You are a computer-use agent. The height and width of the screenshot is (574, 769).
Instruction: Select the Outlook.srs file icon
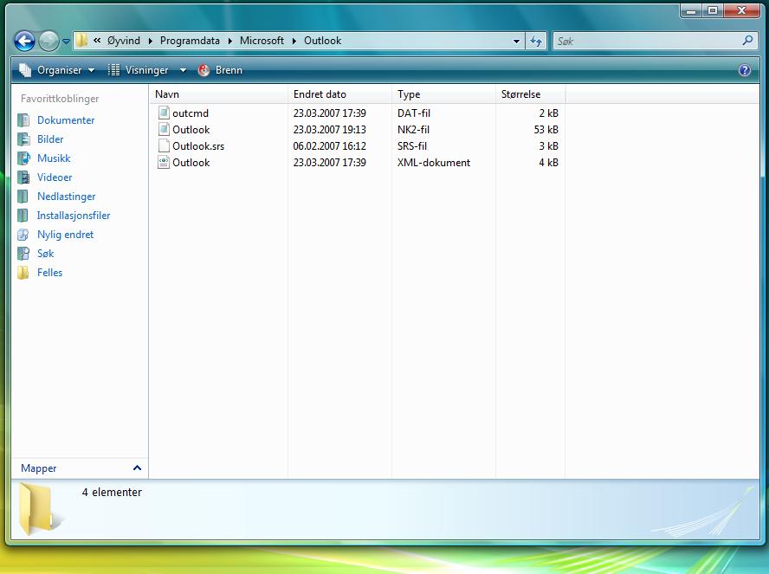(164, 145)
